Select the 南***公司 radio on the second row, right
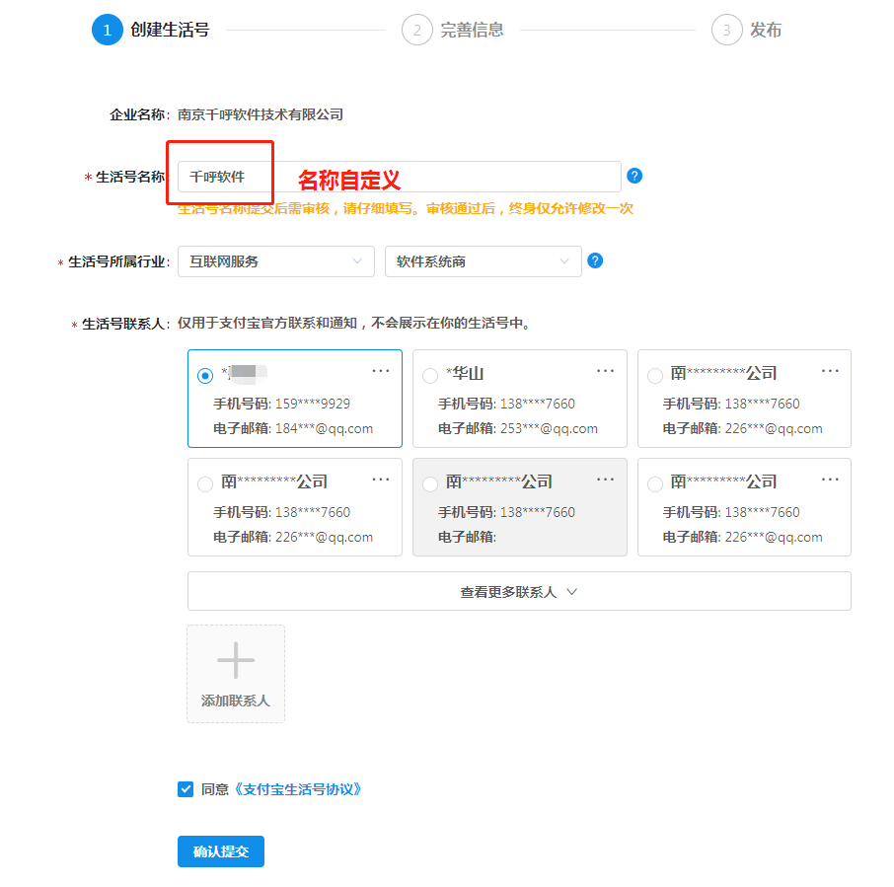The width and height of the screenshot is (894, 887). click(x=655, y=484)
